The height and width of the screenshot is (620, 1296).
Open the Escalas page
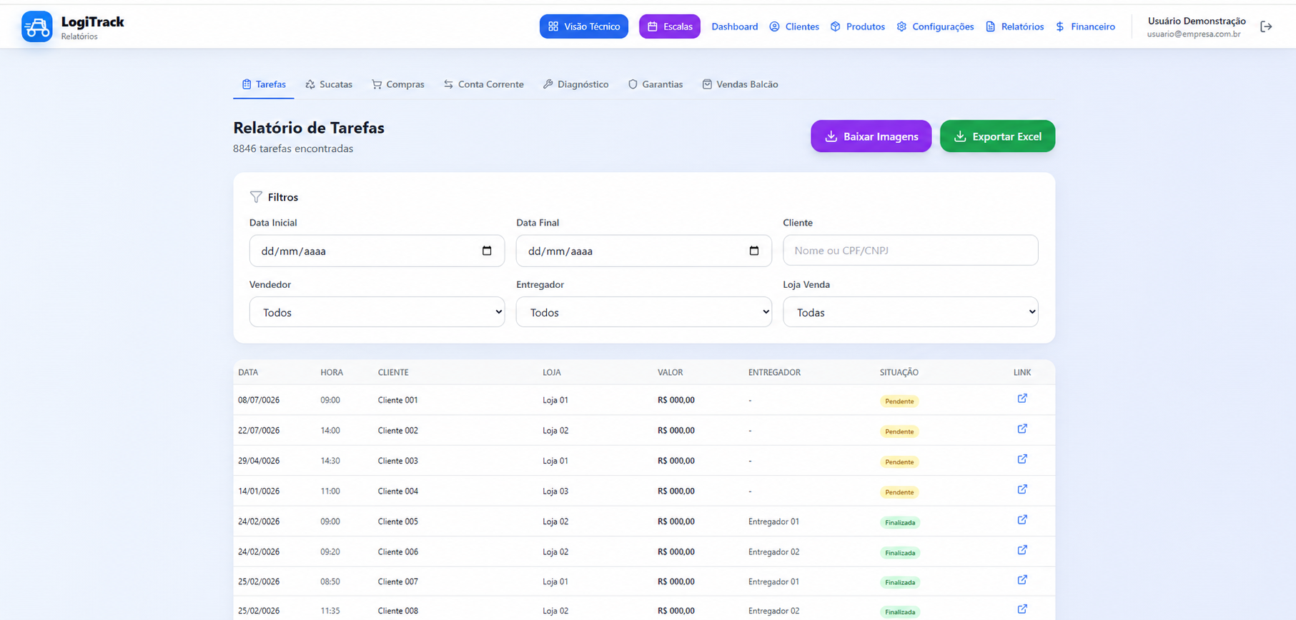coord(670,26)
